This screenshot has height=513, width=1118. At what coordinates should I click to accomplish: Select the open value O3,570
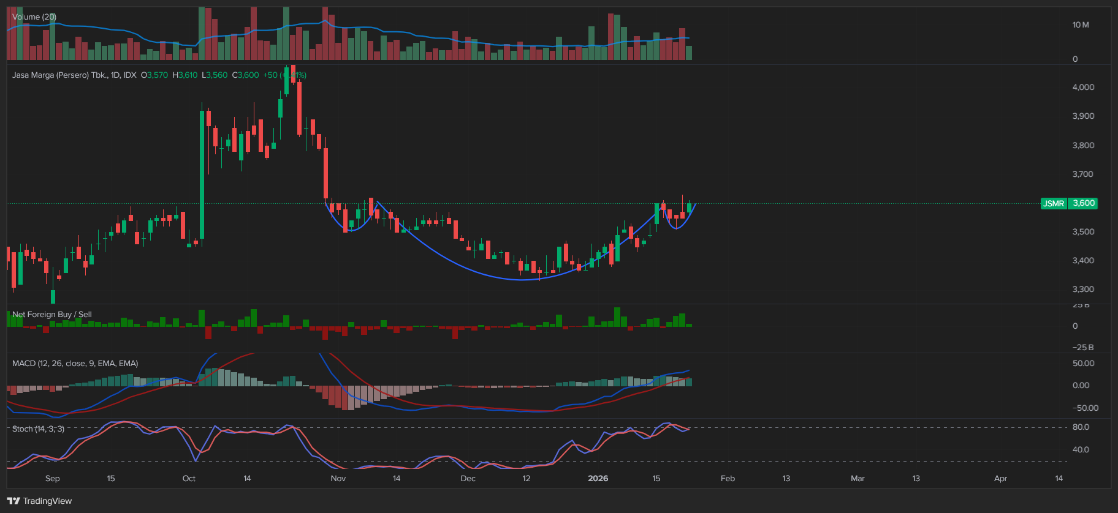[x=154, y=75]
